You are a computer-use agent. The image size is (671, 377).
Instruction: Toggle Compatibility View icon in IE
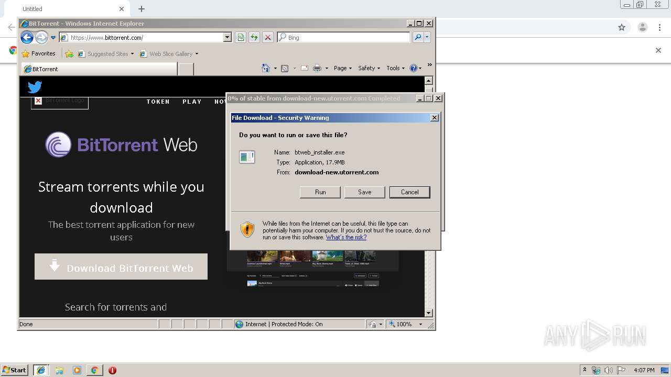point(241,38)
